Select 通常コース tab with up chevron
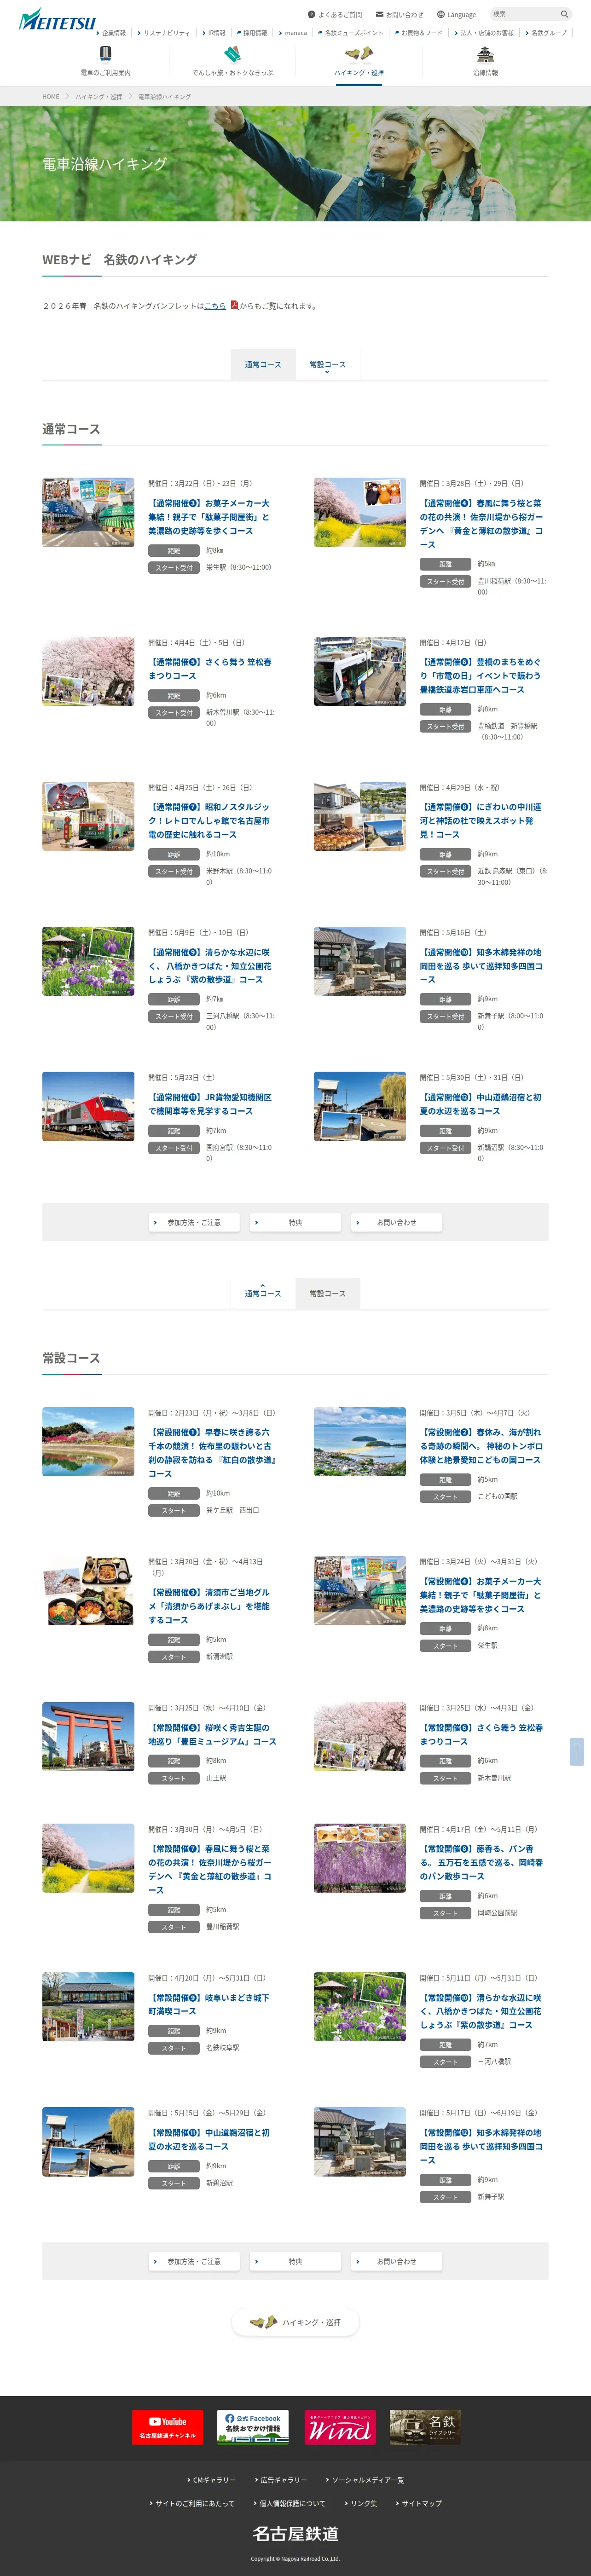This screenshot has height=2576, width=591. point(263,1292)
